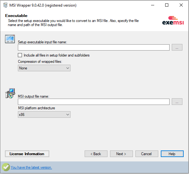Click the setup executable monitor icon
The height and width of the screenshot is (174, 189).
[10, 40]
